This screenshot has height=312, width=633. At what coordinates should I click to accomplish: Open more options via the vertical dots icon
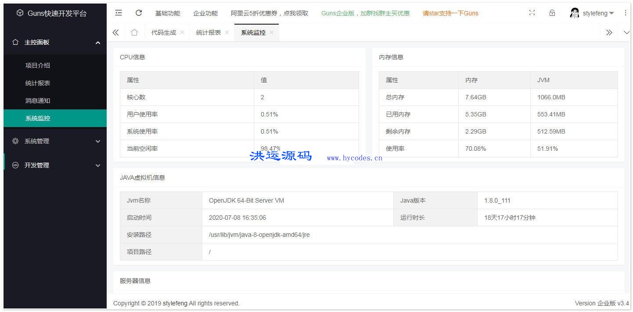(x=626, y=13)
